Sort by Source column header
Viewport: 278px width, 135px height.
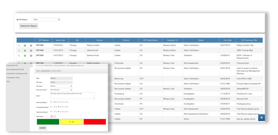point(99,40)
